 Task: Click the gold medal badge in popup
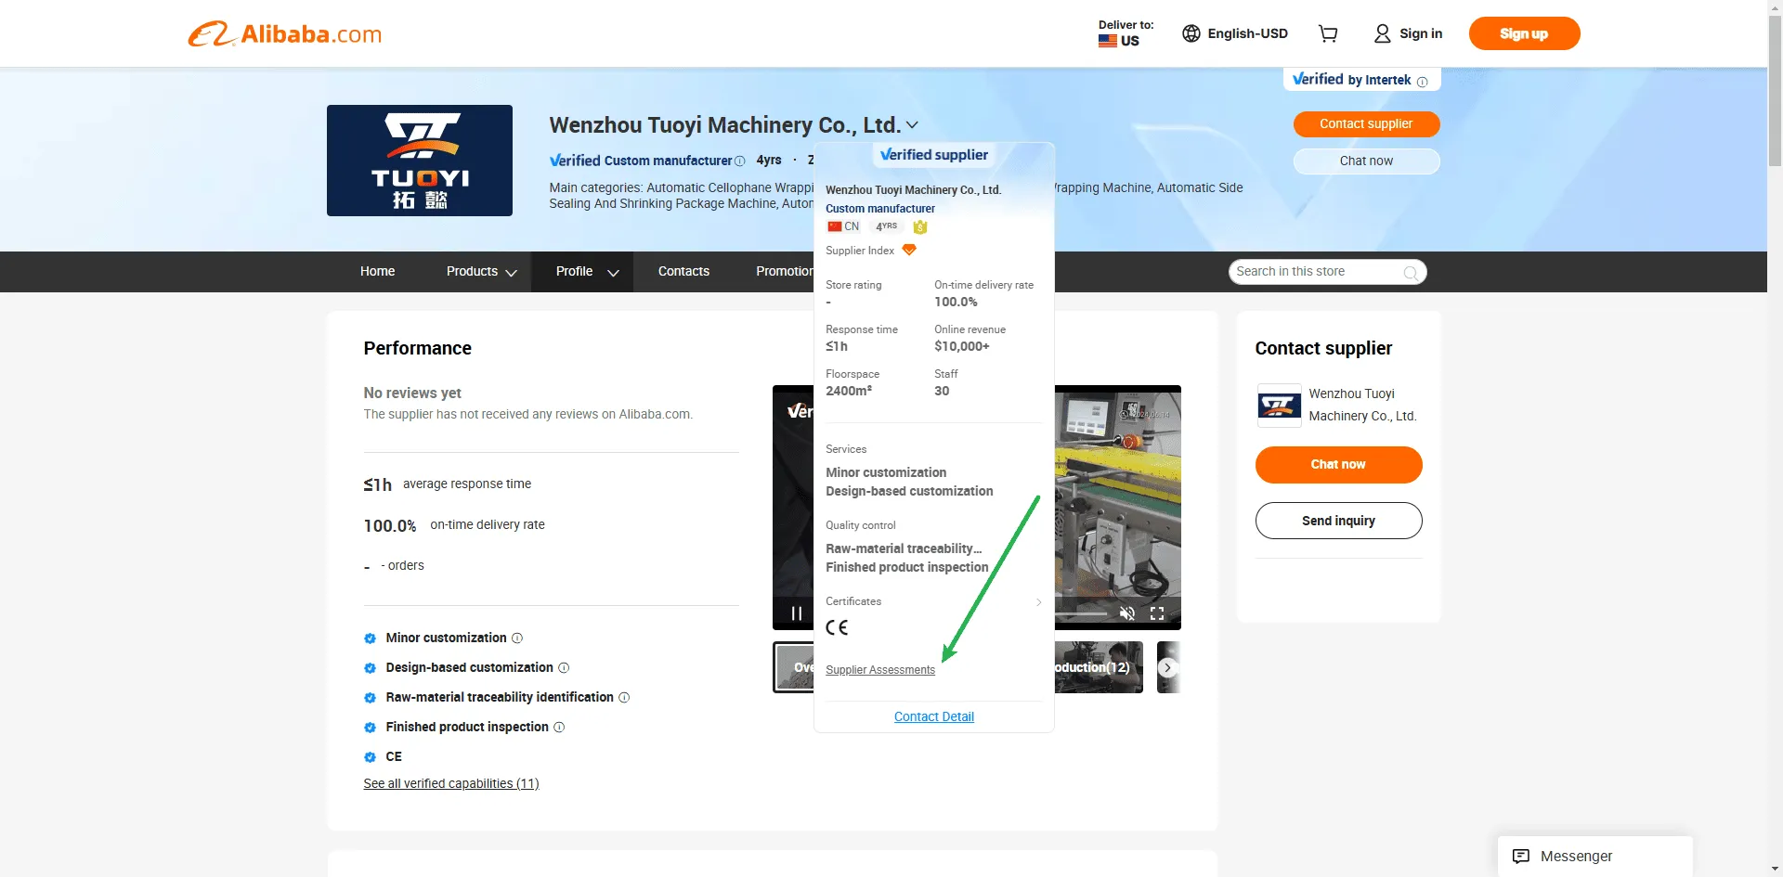pyautogui.click(x=920, y=226)
